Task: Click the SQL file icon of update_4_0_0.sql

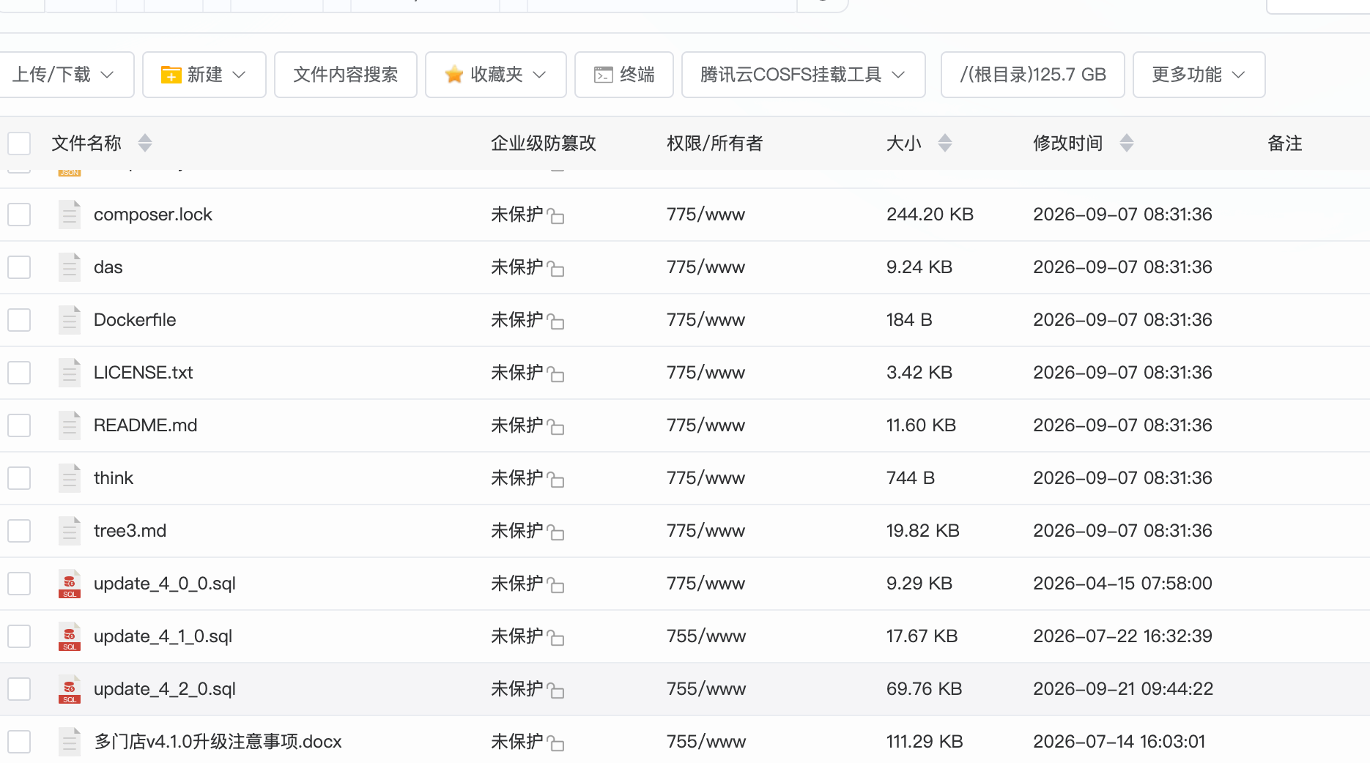Action: click(x=70, y=584)
